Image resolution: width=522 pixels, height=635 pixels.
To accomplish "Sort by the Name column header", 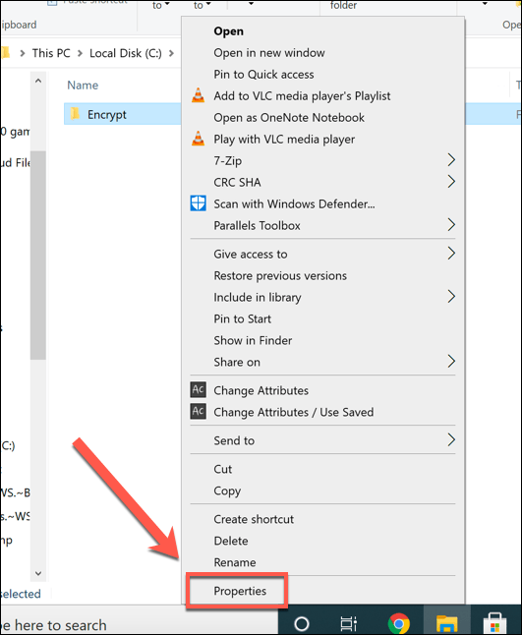I will tap(83, 86).
